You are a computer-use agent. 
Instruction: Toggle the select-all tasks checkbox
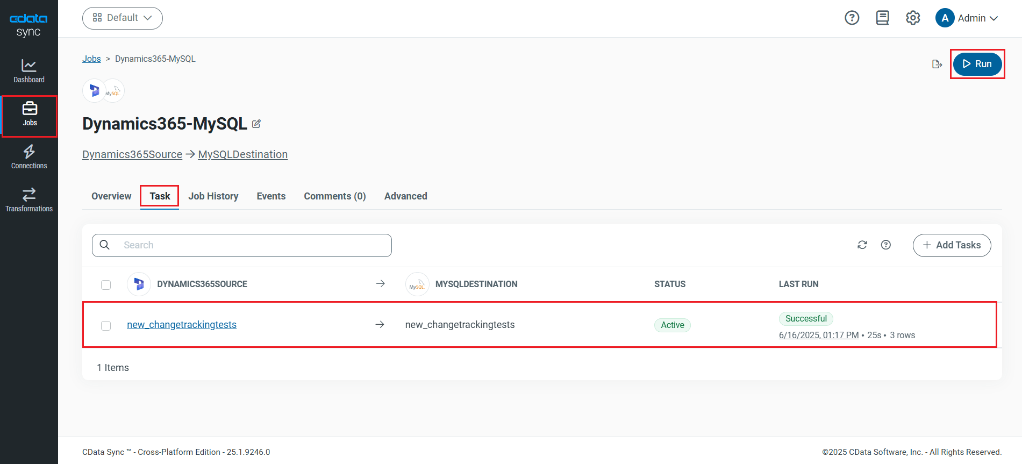[106, 284]
